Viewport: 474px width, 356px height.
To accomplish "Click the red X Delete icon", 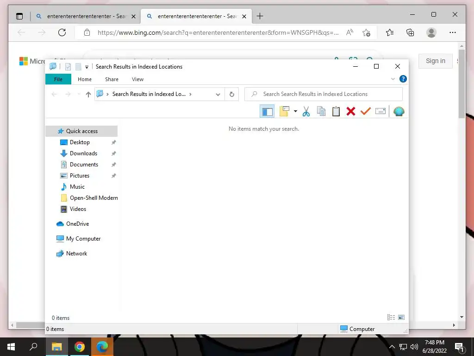I will [351, 111].
